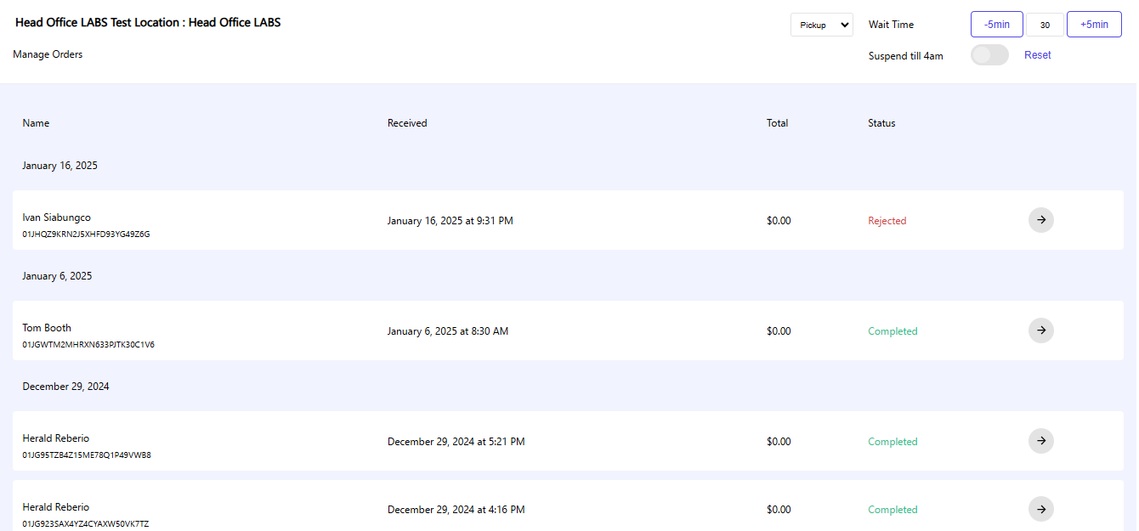Open Tom Booth order details arrow
Viewport: 1139px width, 531px height.
click(1041, 330)
